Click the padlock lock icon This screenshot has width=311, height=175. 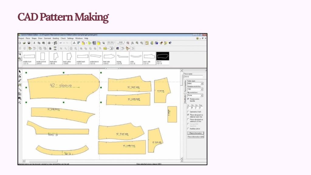(x=50, y=48)
